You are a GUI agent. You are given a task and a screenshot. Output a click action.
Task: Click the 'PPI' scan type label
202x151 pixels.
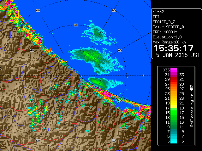point(156,17)
